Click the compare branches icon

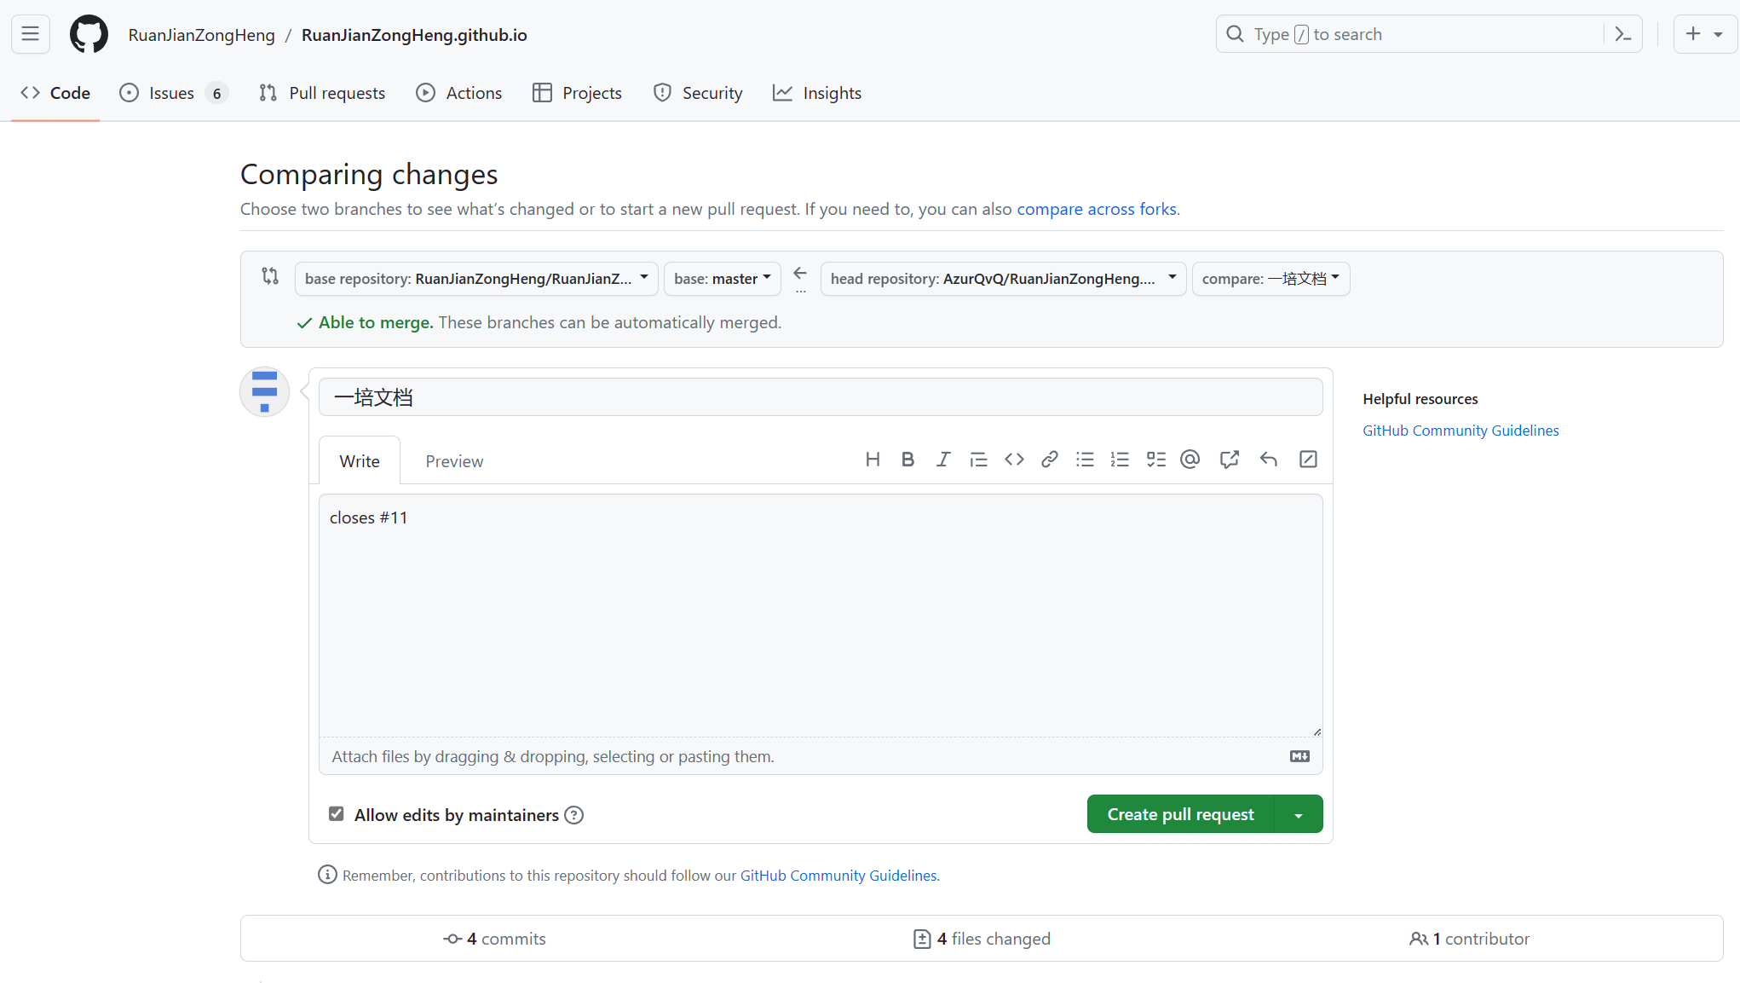tap(270, 276)
